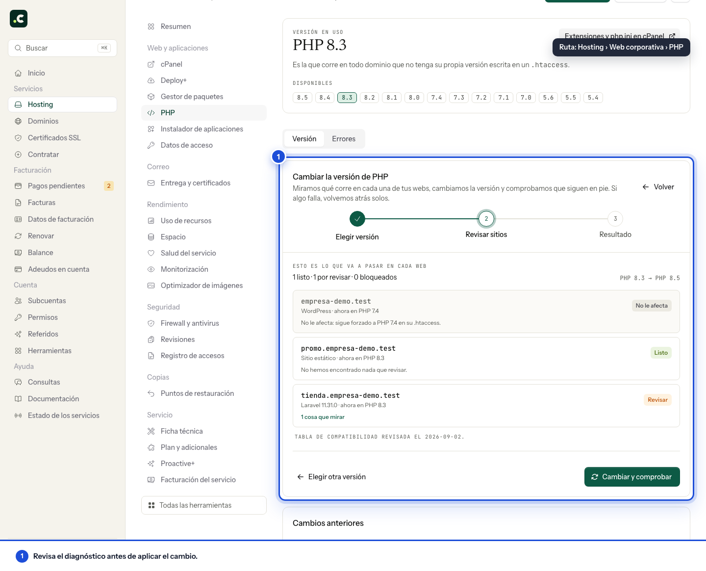Open the Dominios section

pos(62,121)
